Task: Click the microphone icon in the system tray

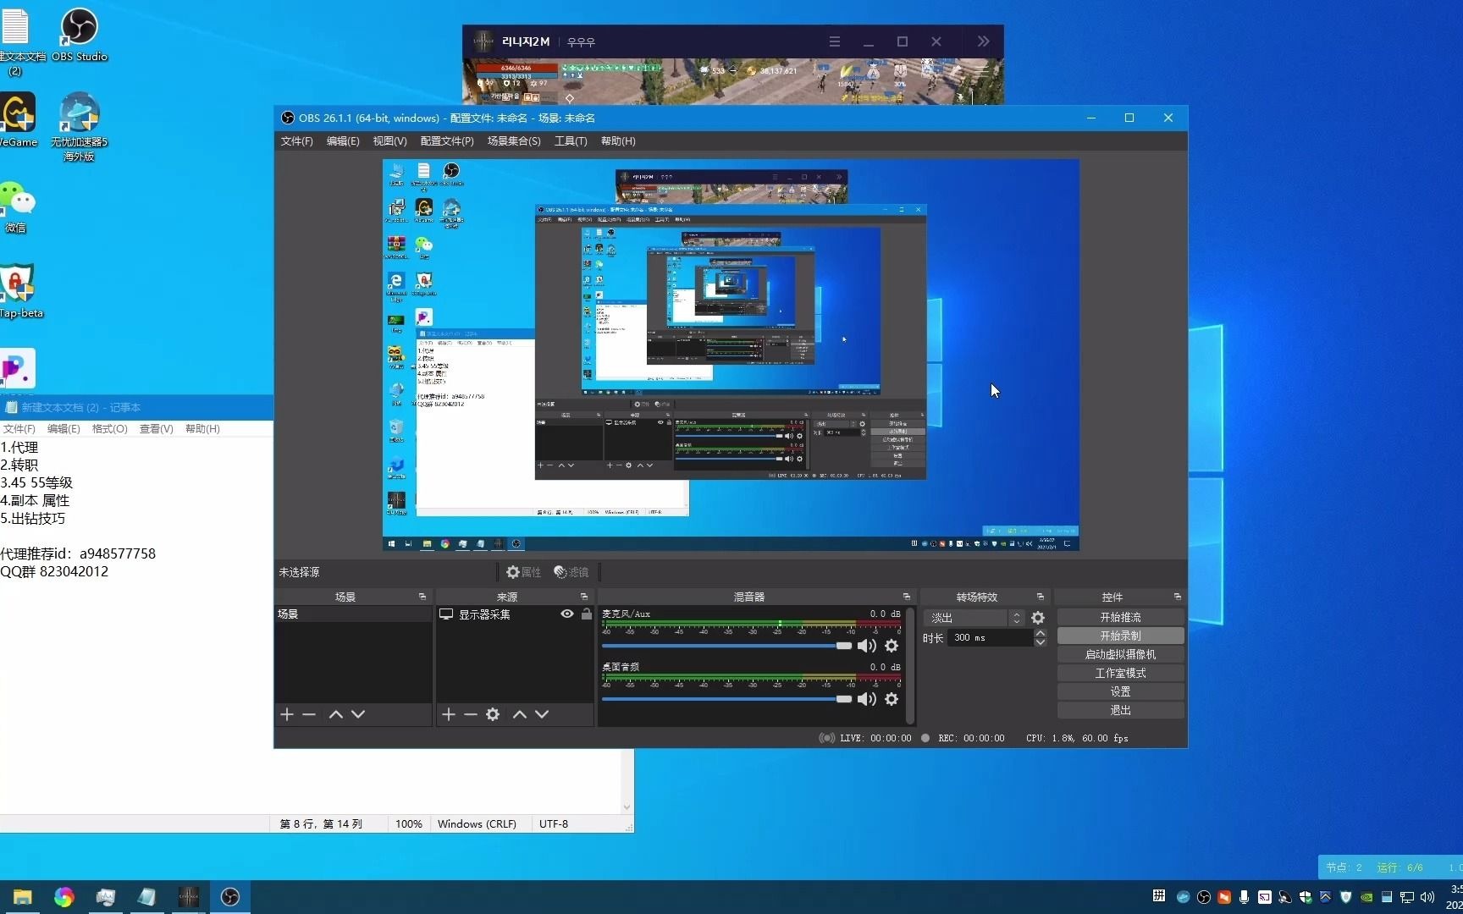Action: (1244, 897)
